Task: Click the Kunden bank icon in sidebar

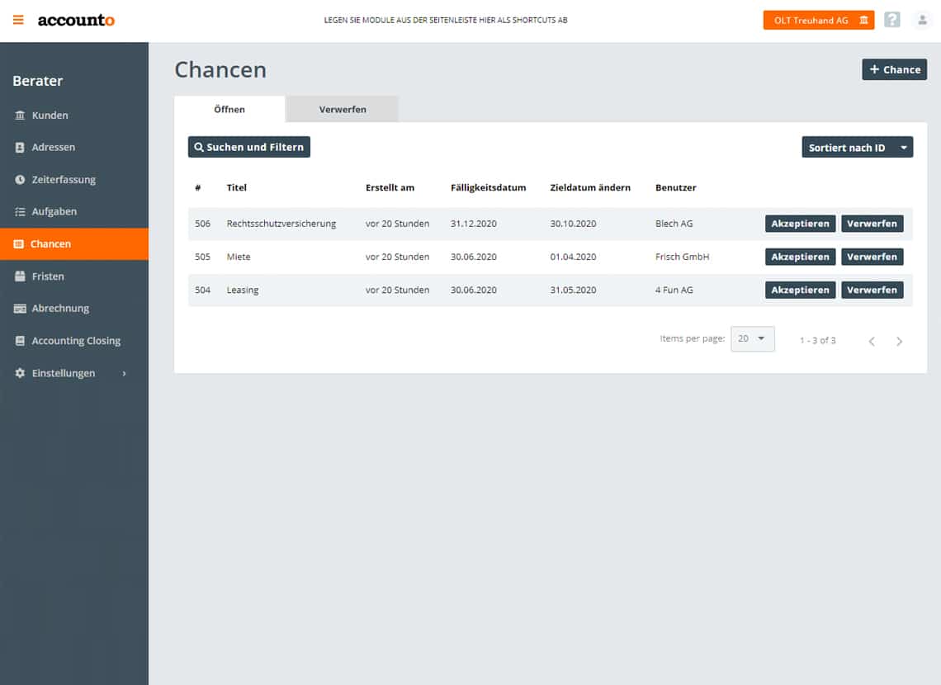Action: click(x=20, y=116)
